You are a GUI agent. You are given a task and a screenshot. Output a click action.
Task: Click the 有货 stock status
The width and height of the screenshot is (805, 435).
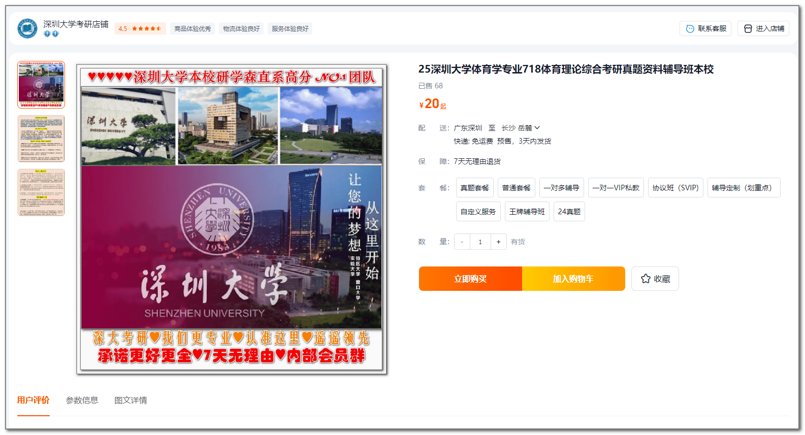tap(518, 242)
